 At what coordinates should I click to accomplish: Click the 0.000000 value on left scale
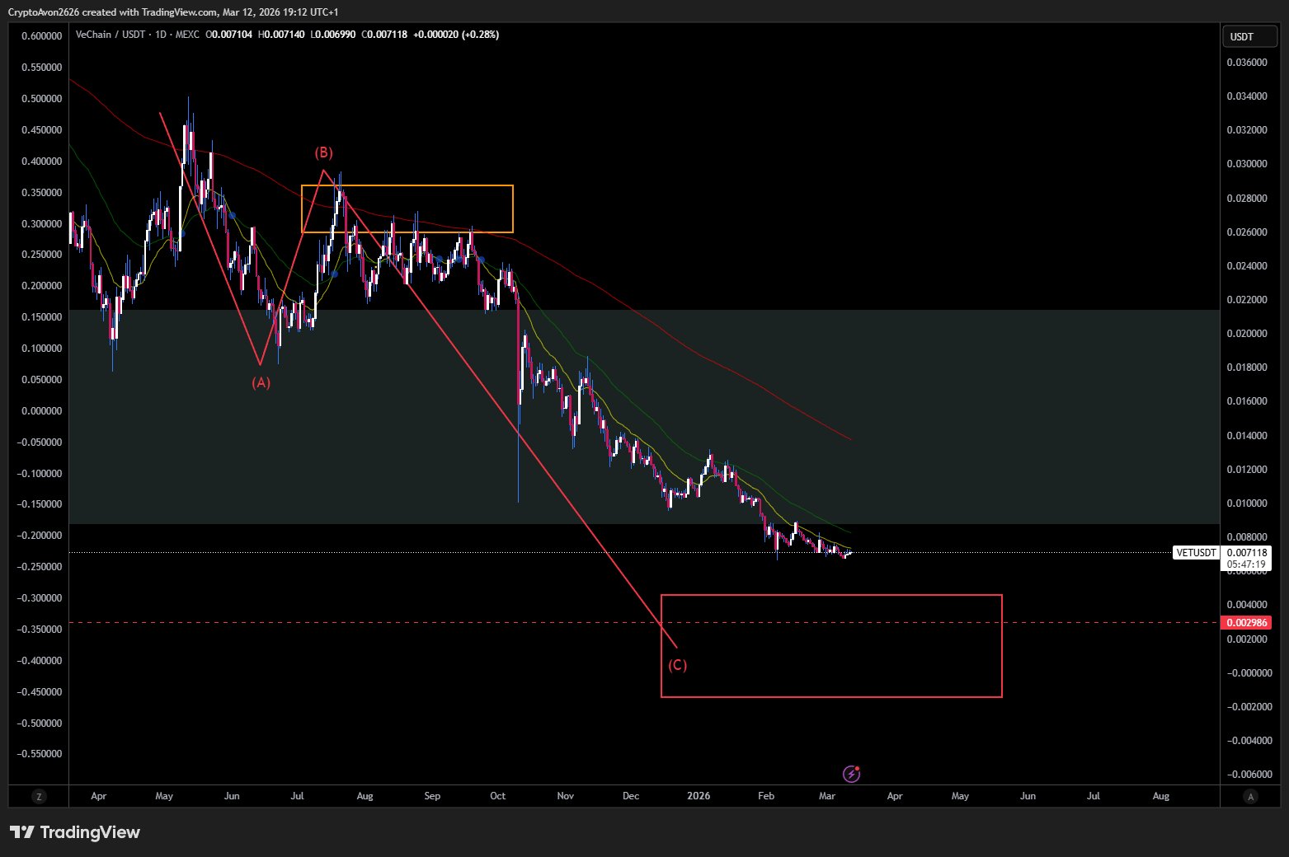(41, 411)
